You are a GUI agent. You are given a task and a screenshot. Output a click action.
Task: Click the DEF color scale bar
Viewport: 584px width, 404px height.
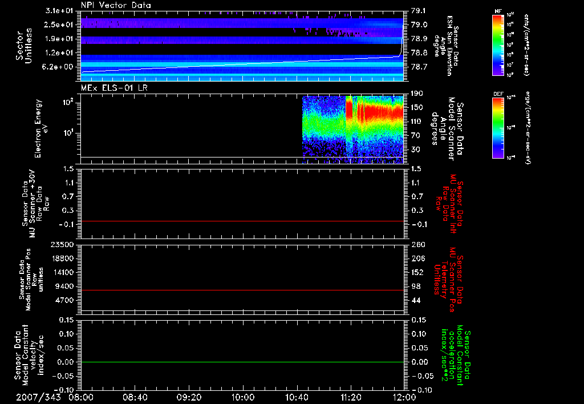point(499,127)
